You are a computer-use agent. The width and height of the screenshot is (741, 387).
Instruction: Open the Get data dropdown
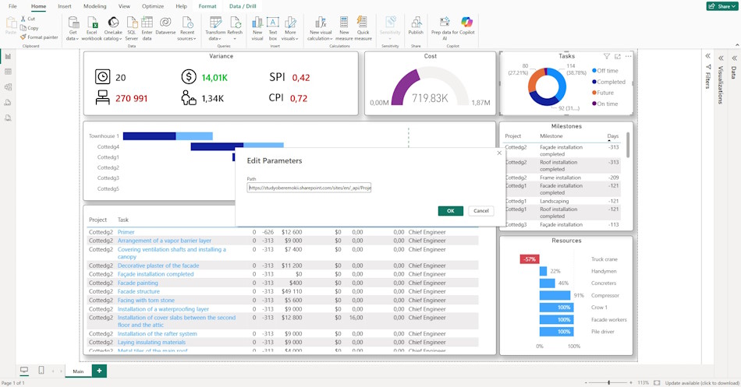coord(73,28)
